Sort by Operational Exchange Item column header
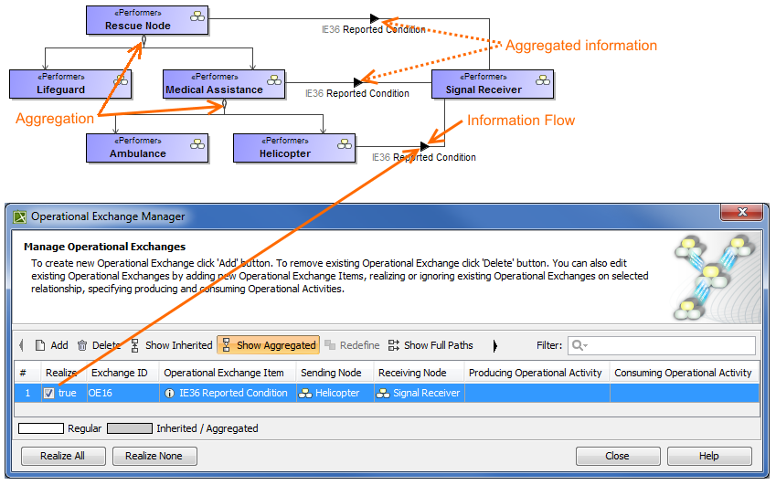Image resolution: width=776 pixels, height=485 pixels. (x=228, y=373)
